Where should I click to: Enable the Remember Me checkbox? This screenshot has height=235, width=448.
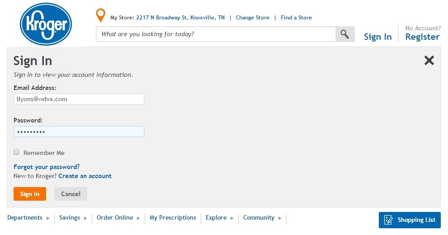(17, 152)
